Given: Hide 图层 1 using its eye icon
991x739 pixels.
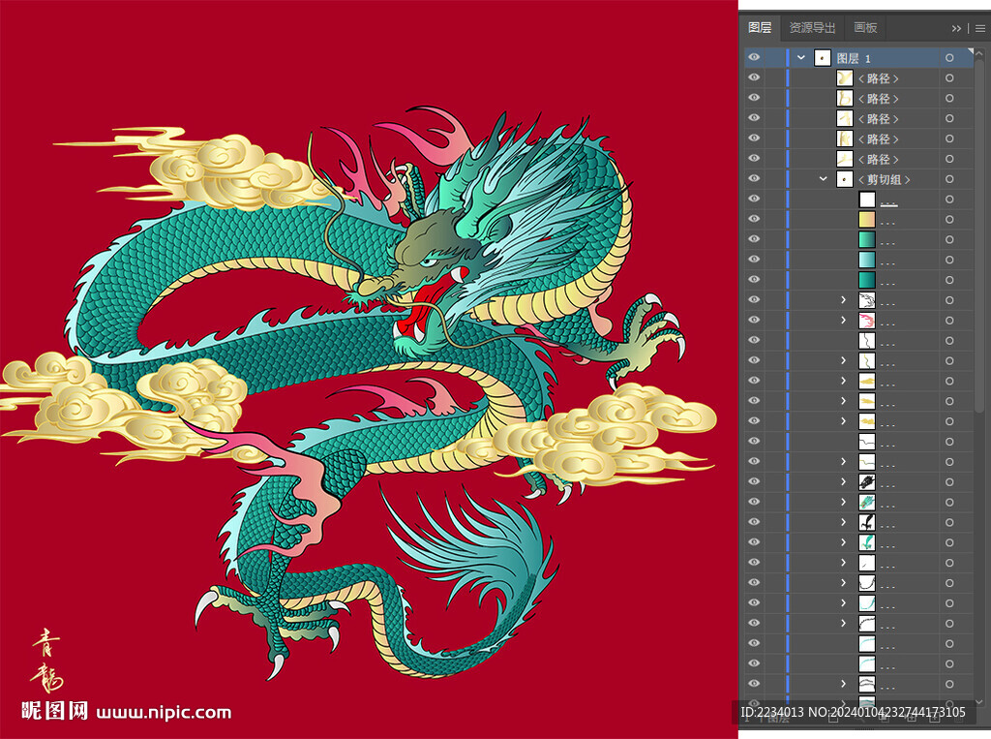Looking at the screenshot, I should [754, 58].
